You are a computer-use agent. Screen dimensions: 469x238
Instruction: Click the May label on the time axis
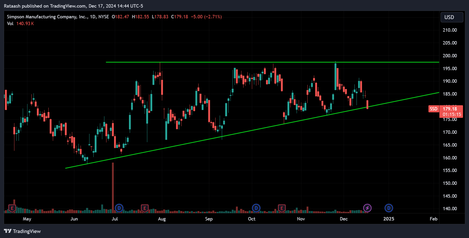pyautogui.click(x=27, y=219)
